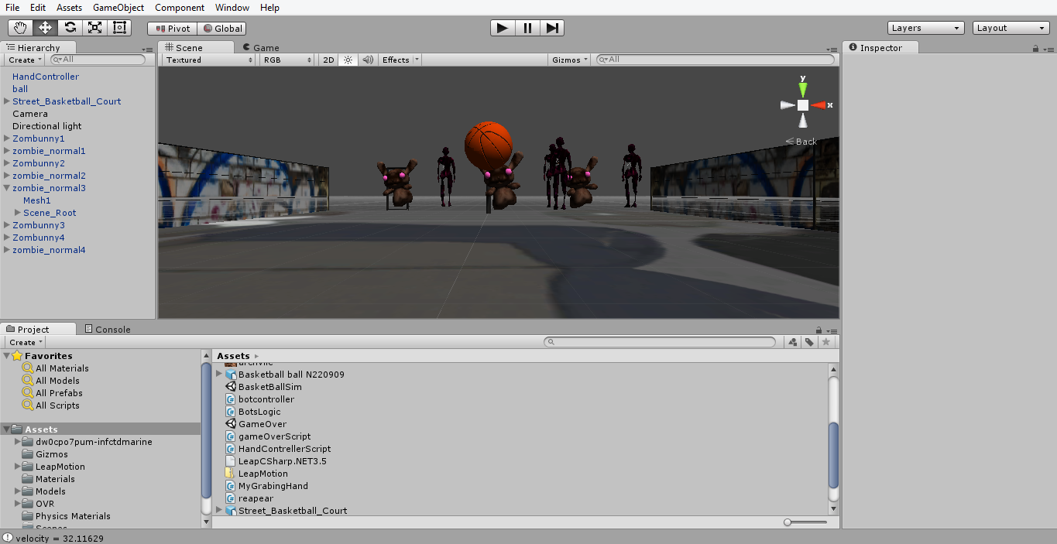This screenshot has height=544, width=1057.
Task: Open the Assets menu
Action: [x=69, y=8]
